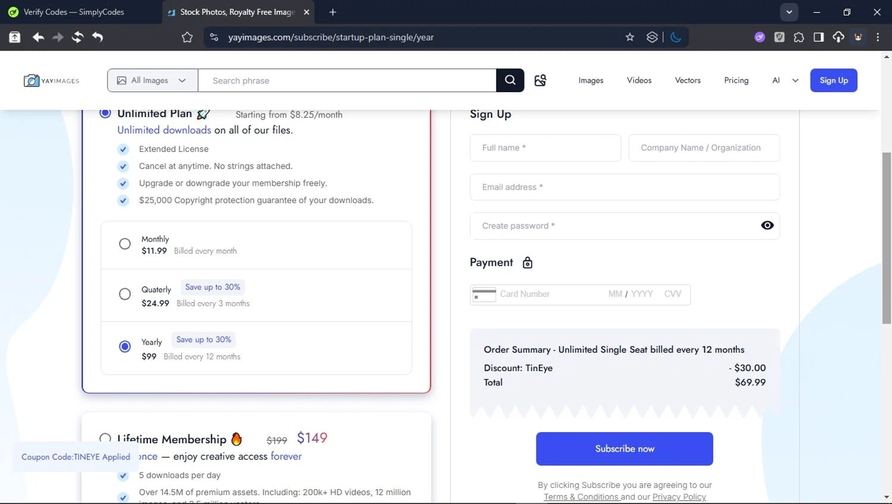The height and width of the screenshot is (504, 892).
Task: Open the extensions puzzle icon
Action: [799, 37]
